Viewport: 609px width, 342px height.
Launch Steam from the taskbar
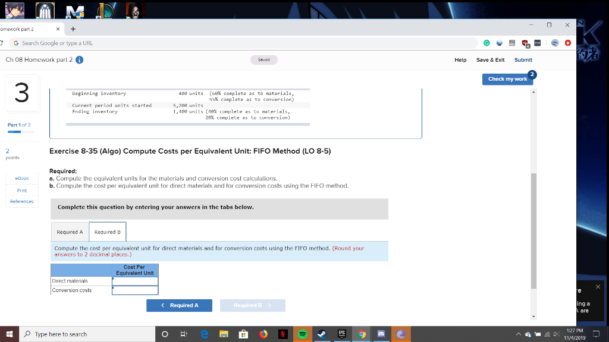(322, 334)
